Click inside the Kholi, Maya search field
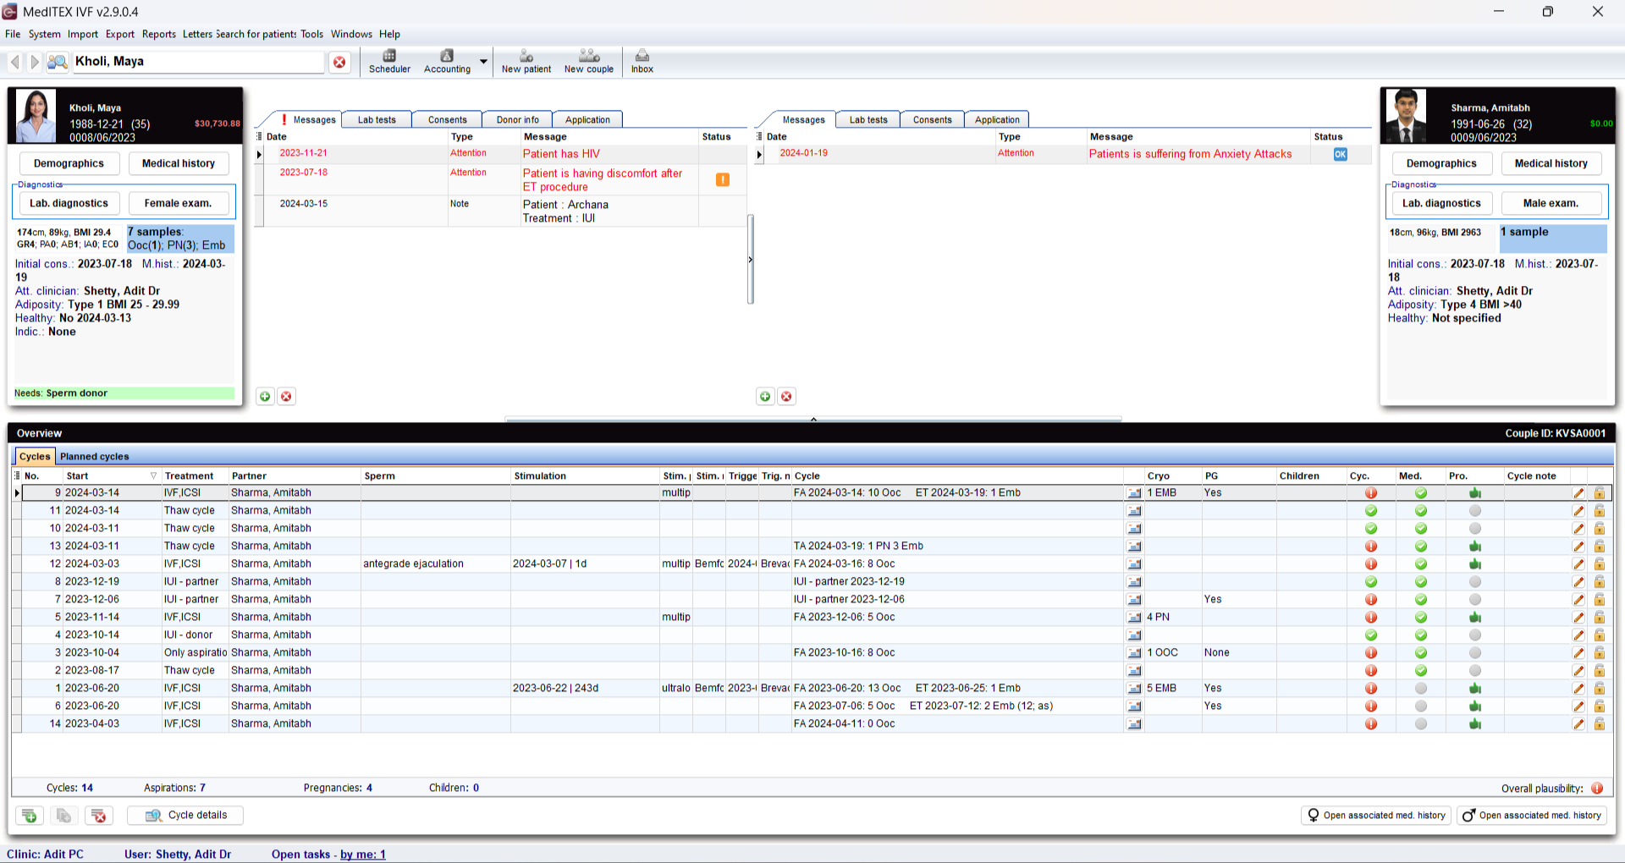This screenshot has width=1625, height=863. [x=197, y=62]
